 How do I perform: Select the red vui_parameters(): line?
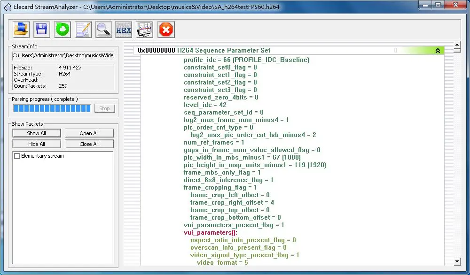click(x=211, y=232)
